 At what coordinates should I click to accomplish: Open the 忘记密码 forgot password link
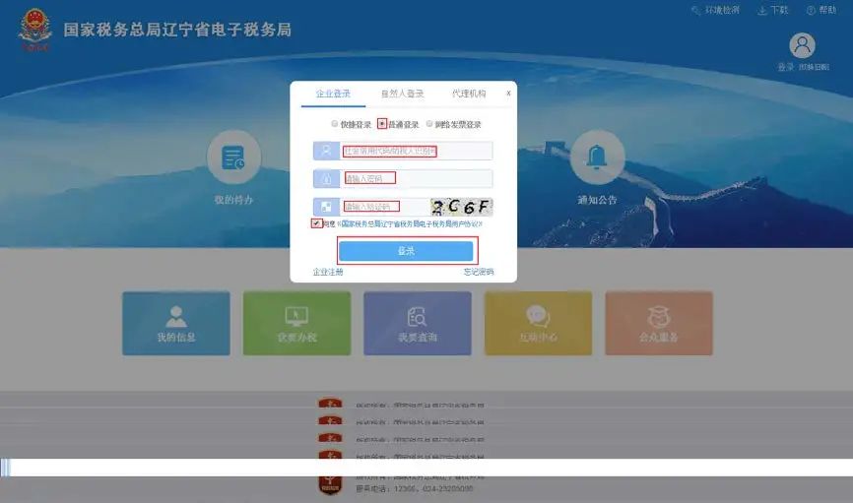[x=479, y=272]
